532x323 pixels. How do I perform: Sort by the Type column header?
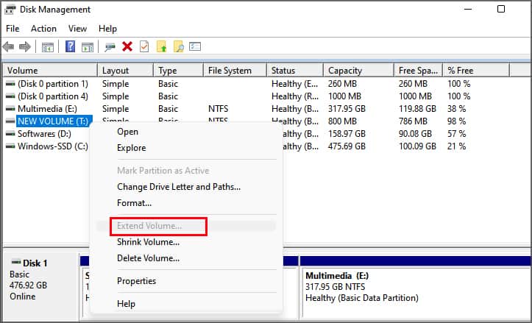coord(178,71)
